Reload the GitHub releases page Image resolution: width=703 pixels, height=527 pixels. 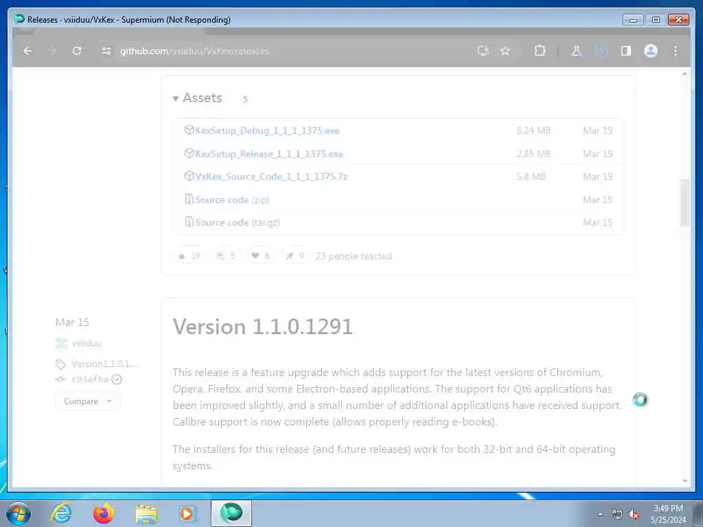(77, 51)
